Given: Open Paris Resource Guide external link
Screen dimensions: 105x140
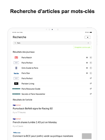Looking at the screenshot, I should (91, 89).
